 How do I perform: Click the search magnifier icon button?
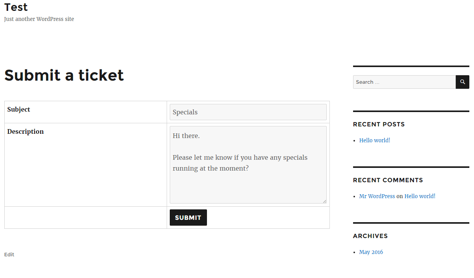[462, 82]
